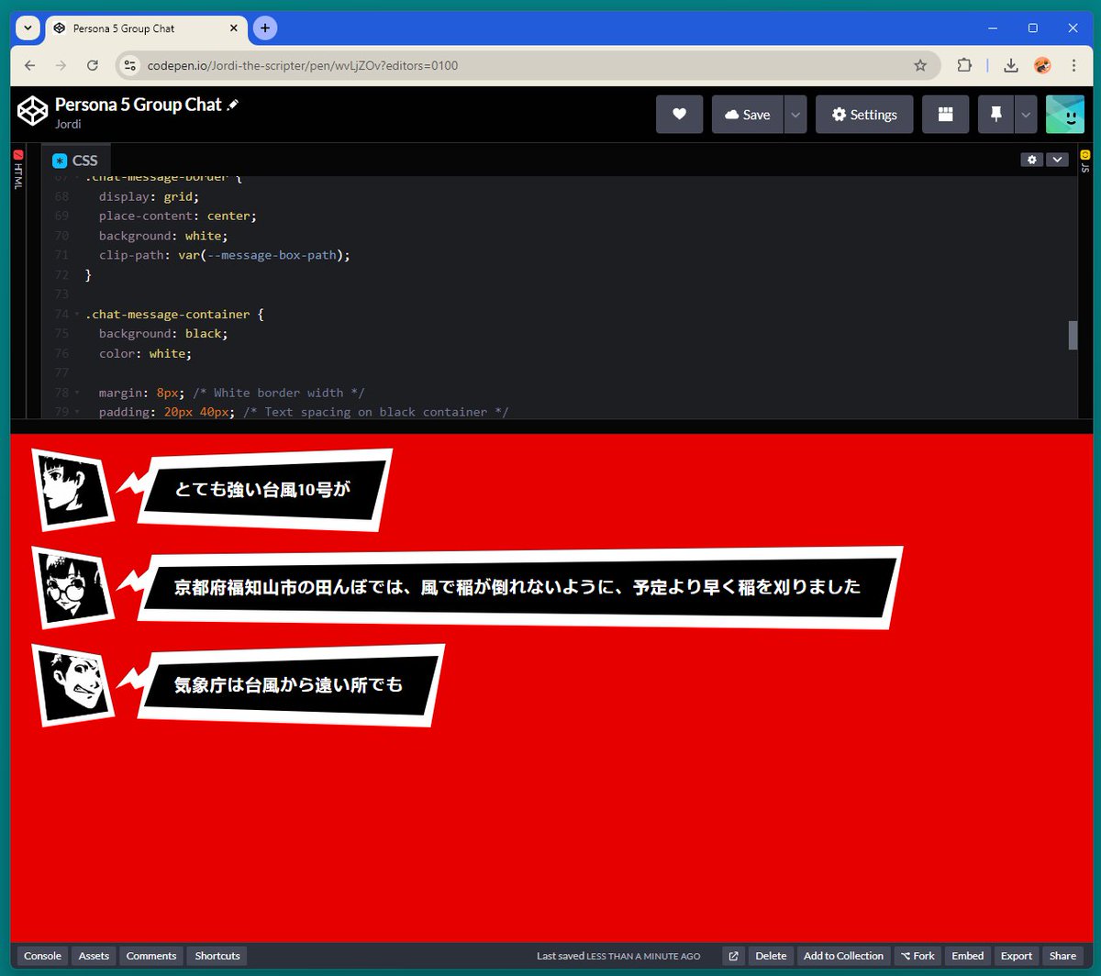
Task: Click code line 'display: grid;'
Action: click(149, 196)
